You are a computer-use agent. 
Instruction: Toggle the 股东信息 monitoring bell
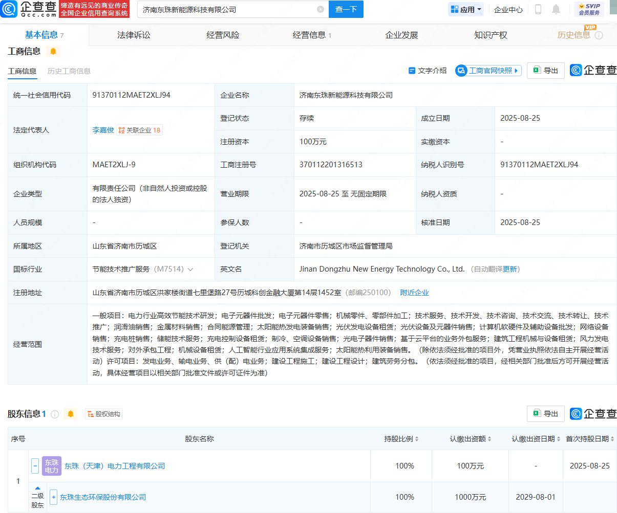pos(71,414)
